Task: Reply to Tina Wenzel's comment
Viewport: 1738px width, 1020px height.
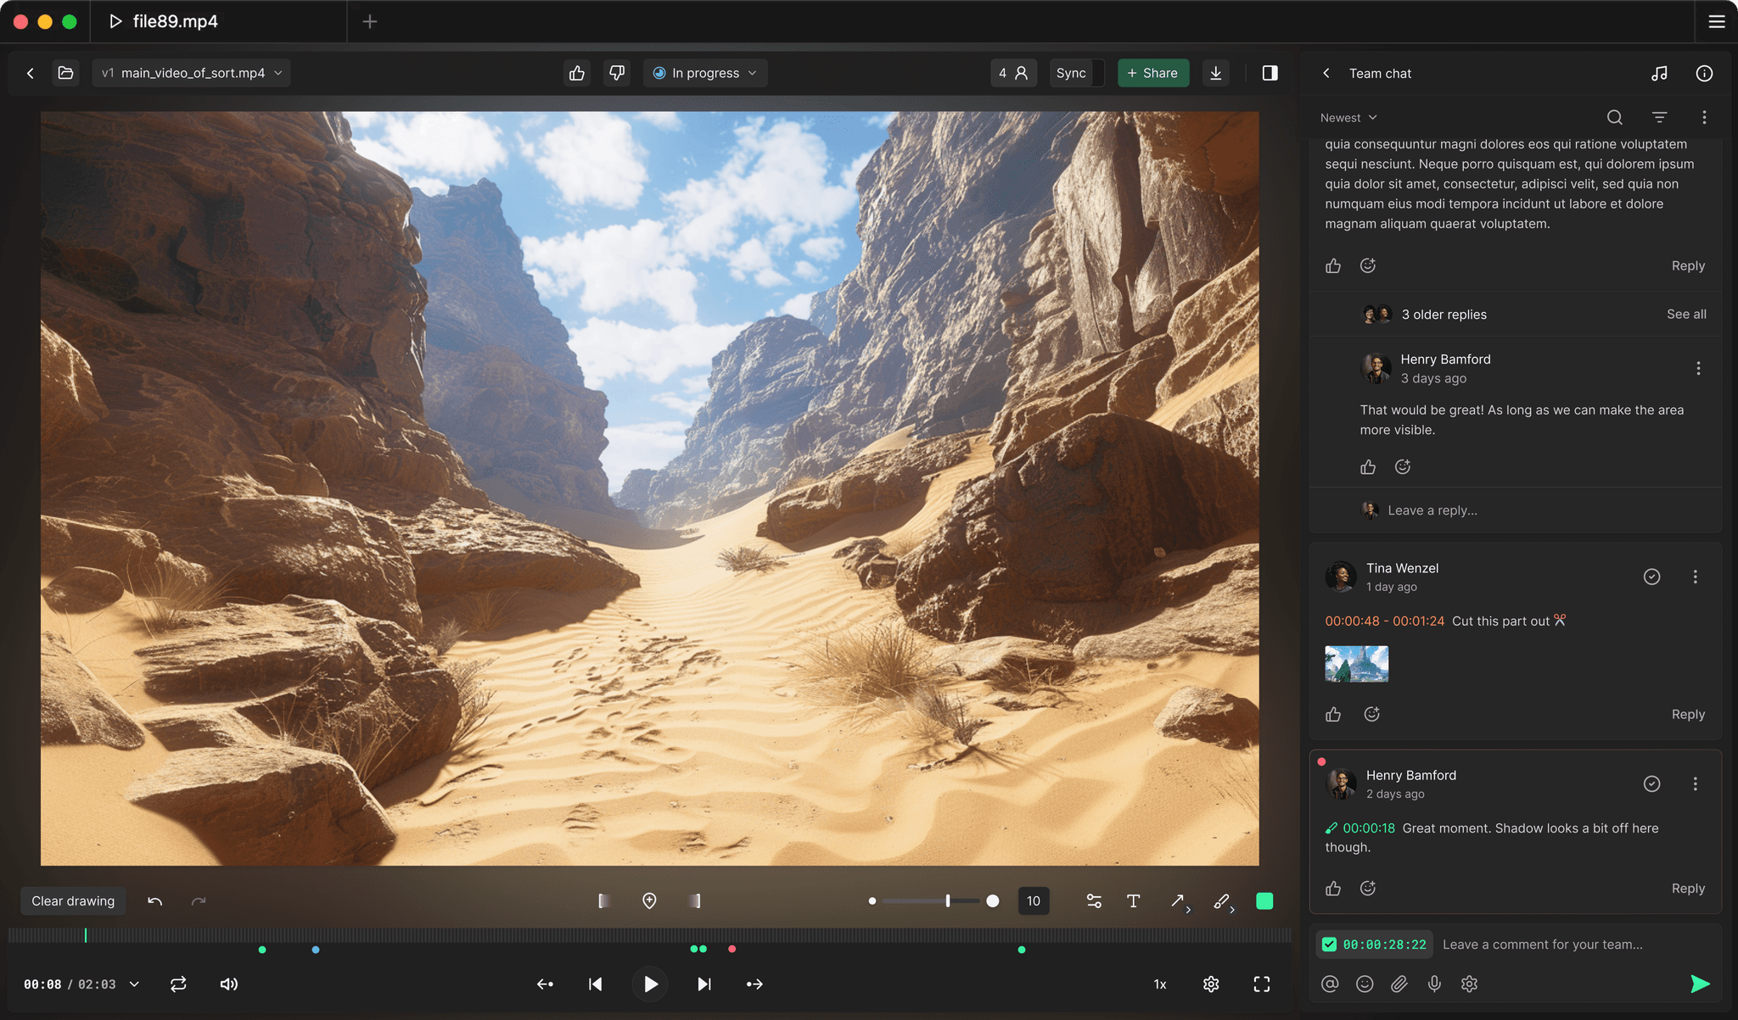Action: tap(1688, 715)
